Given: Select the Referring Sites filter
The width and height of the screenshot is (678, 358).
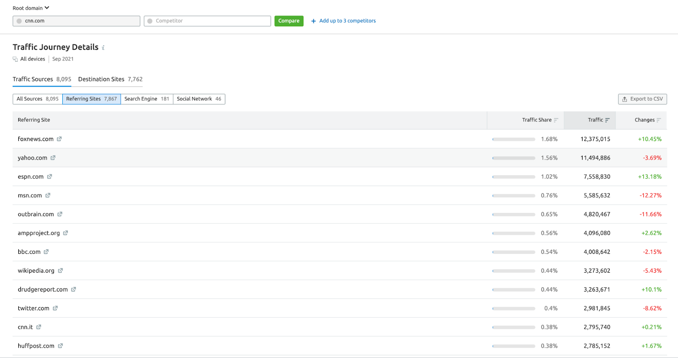Looking at the screenshot, I should [92, 99].
